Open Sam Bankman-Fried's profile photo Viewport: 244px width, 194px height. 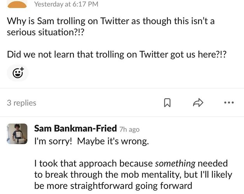17,134
